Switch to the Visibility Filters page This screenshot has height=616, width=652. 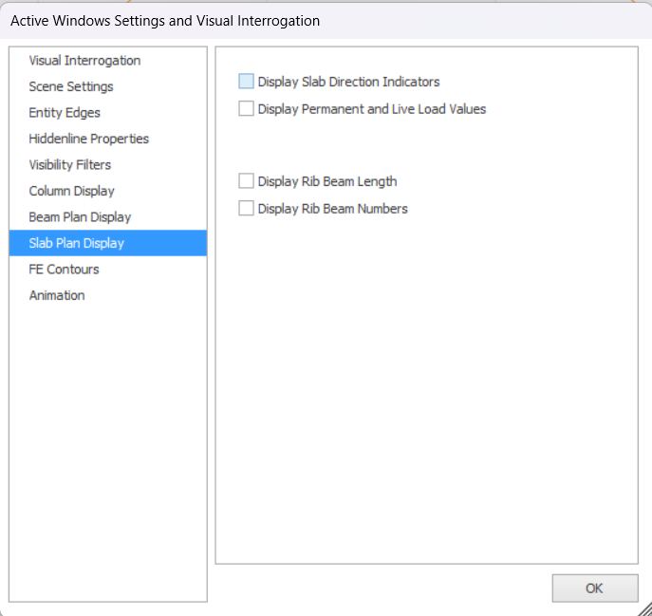click(69, 165)
